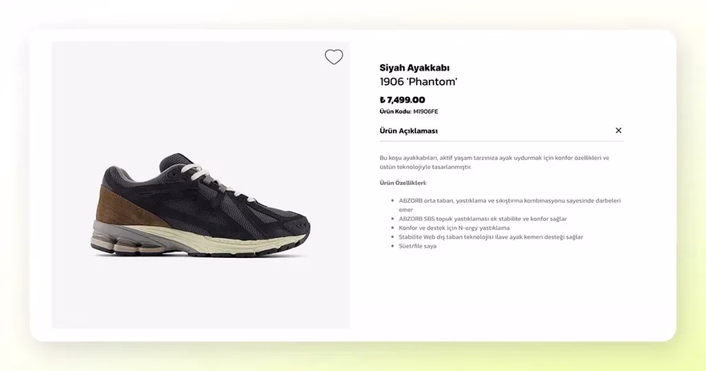The height and width of the screenshot is (371, 706).
Task: Click the product code M1906FE
Action: point(425,112)
